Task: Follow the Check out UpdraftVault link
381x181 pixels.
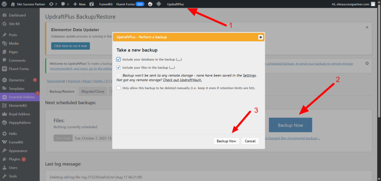Action: point(182,80)
